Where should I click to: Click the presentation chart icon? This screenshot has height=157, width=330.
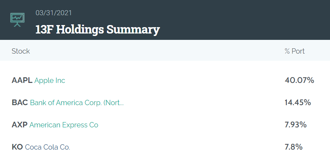17,20
